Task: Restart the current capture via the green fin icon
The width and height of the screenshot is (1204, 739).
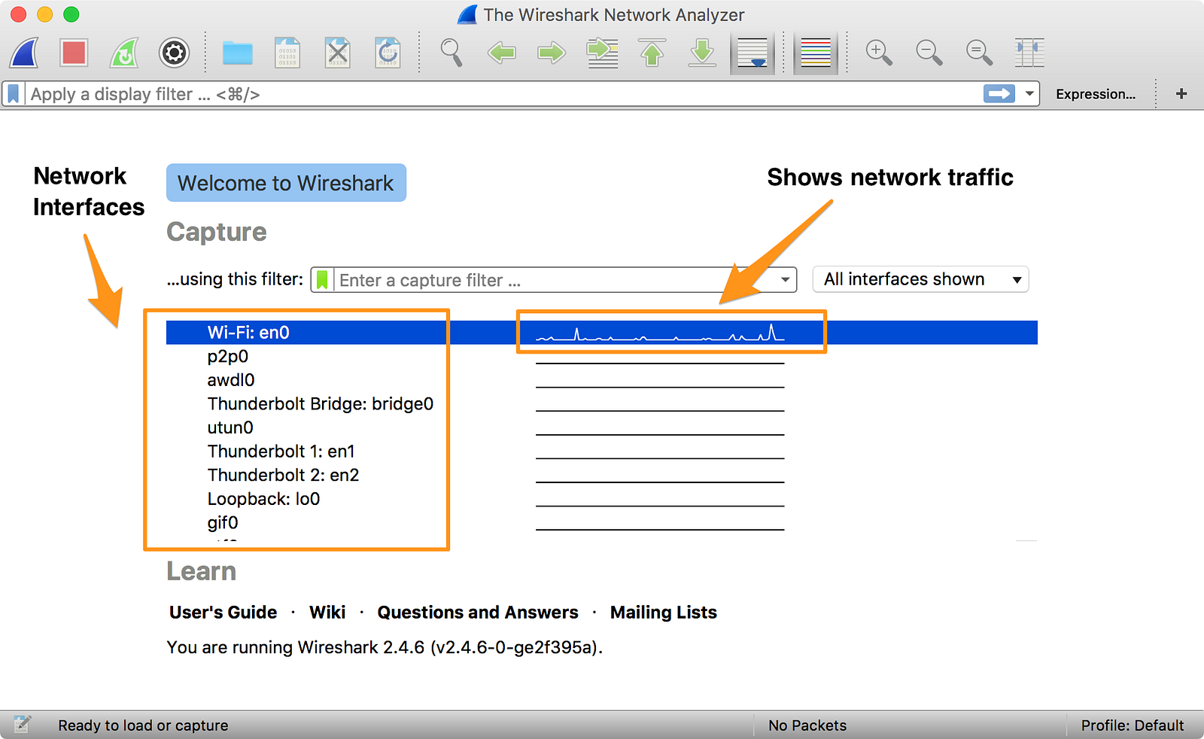Action: (124, 53)
